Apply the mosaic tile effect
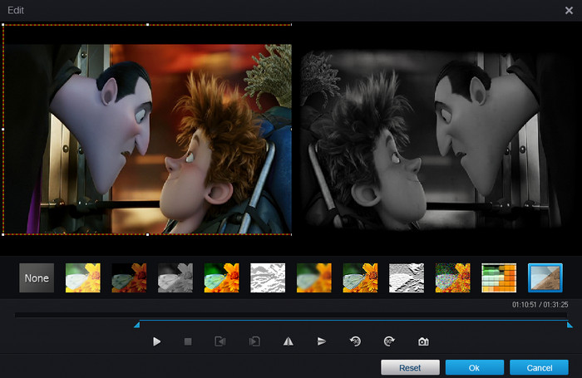The width and height of the screenshot is (582, 378). coord(499,277)
